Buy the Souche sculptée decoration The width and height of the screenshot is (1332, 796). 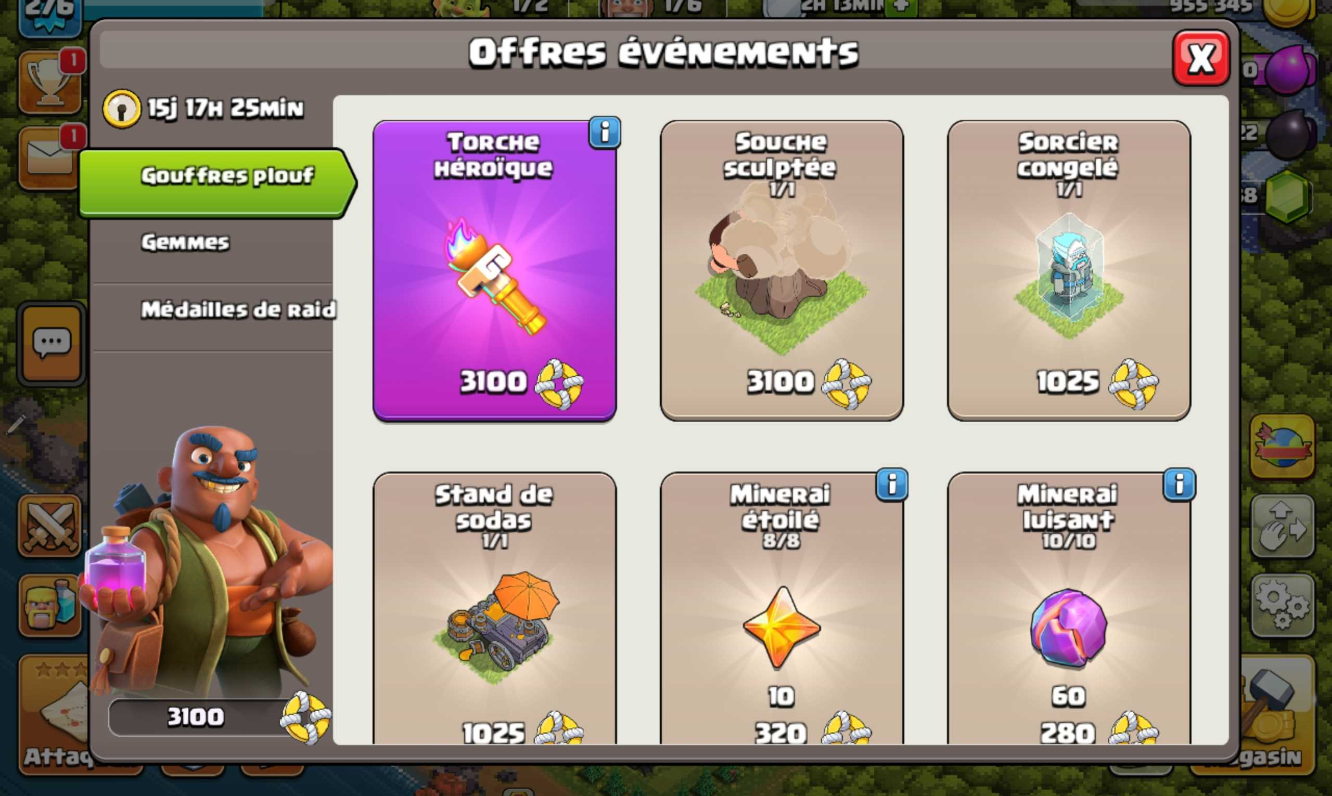[x=782, y=270]
